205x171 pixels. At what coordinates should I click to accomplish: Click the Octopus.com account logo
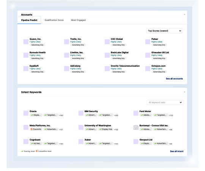click(148, 68)
